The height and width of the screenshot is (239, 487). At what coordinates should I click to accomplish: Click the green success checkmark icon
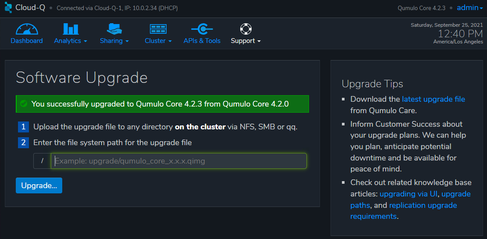[x=24, y=103]
